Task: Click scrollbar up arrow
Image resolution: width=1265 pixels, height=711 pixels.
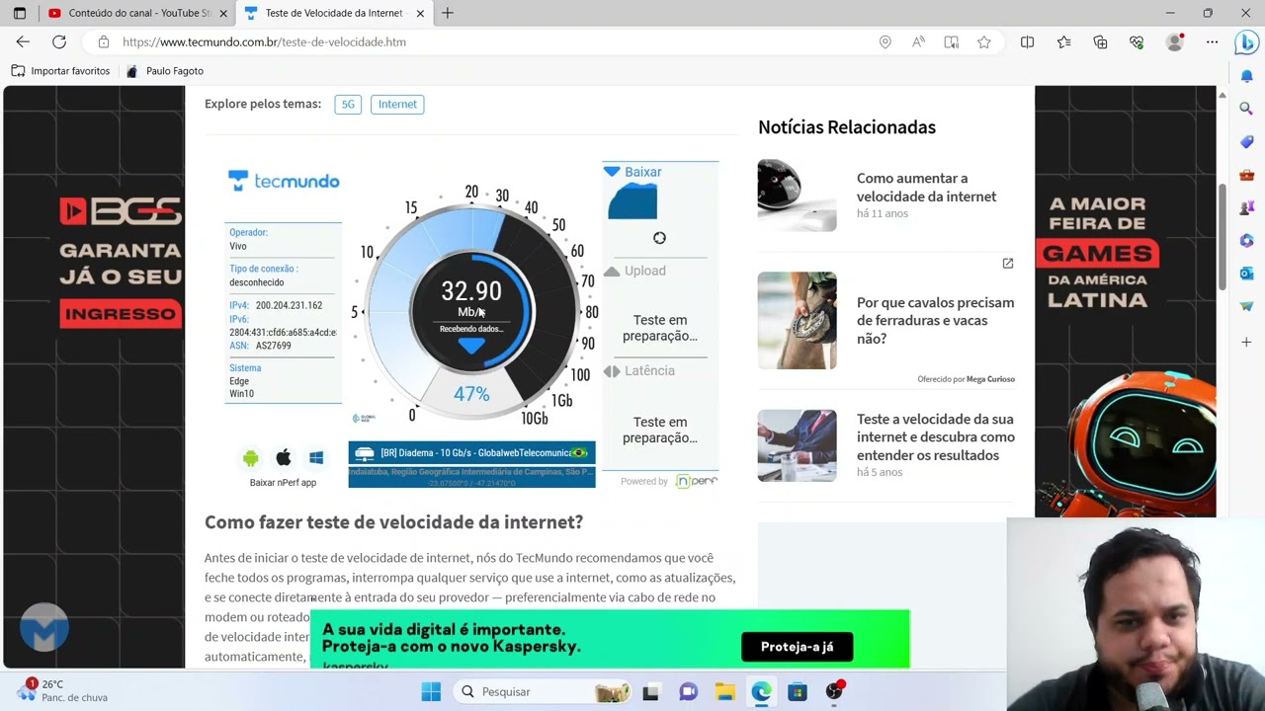Action: click(1223, 95)
